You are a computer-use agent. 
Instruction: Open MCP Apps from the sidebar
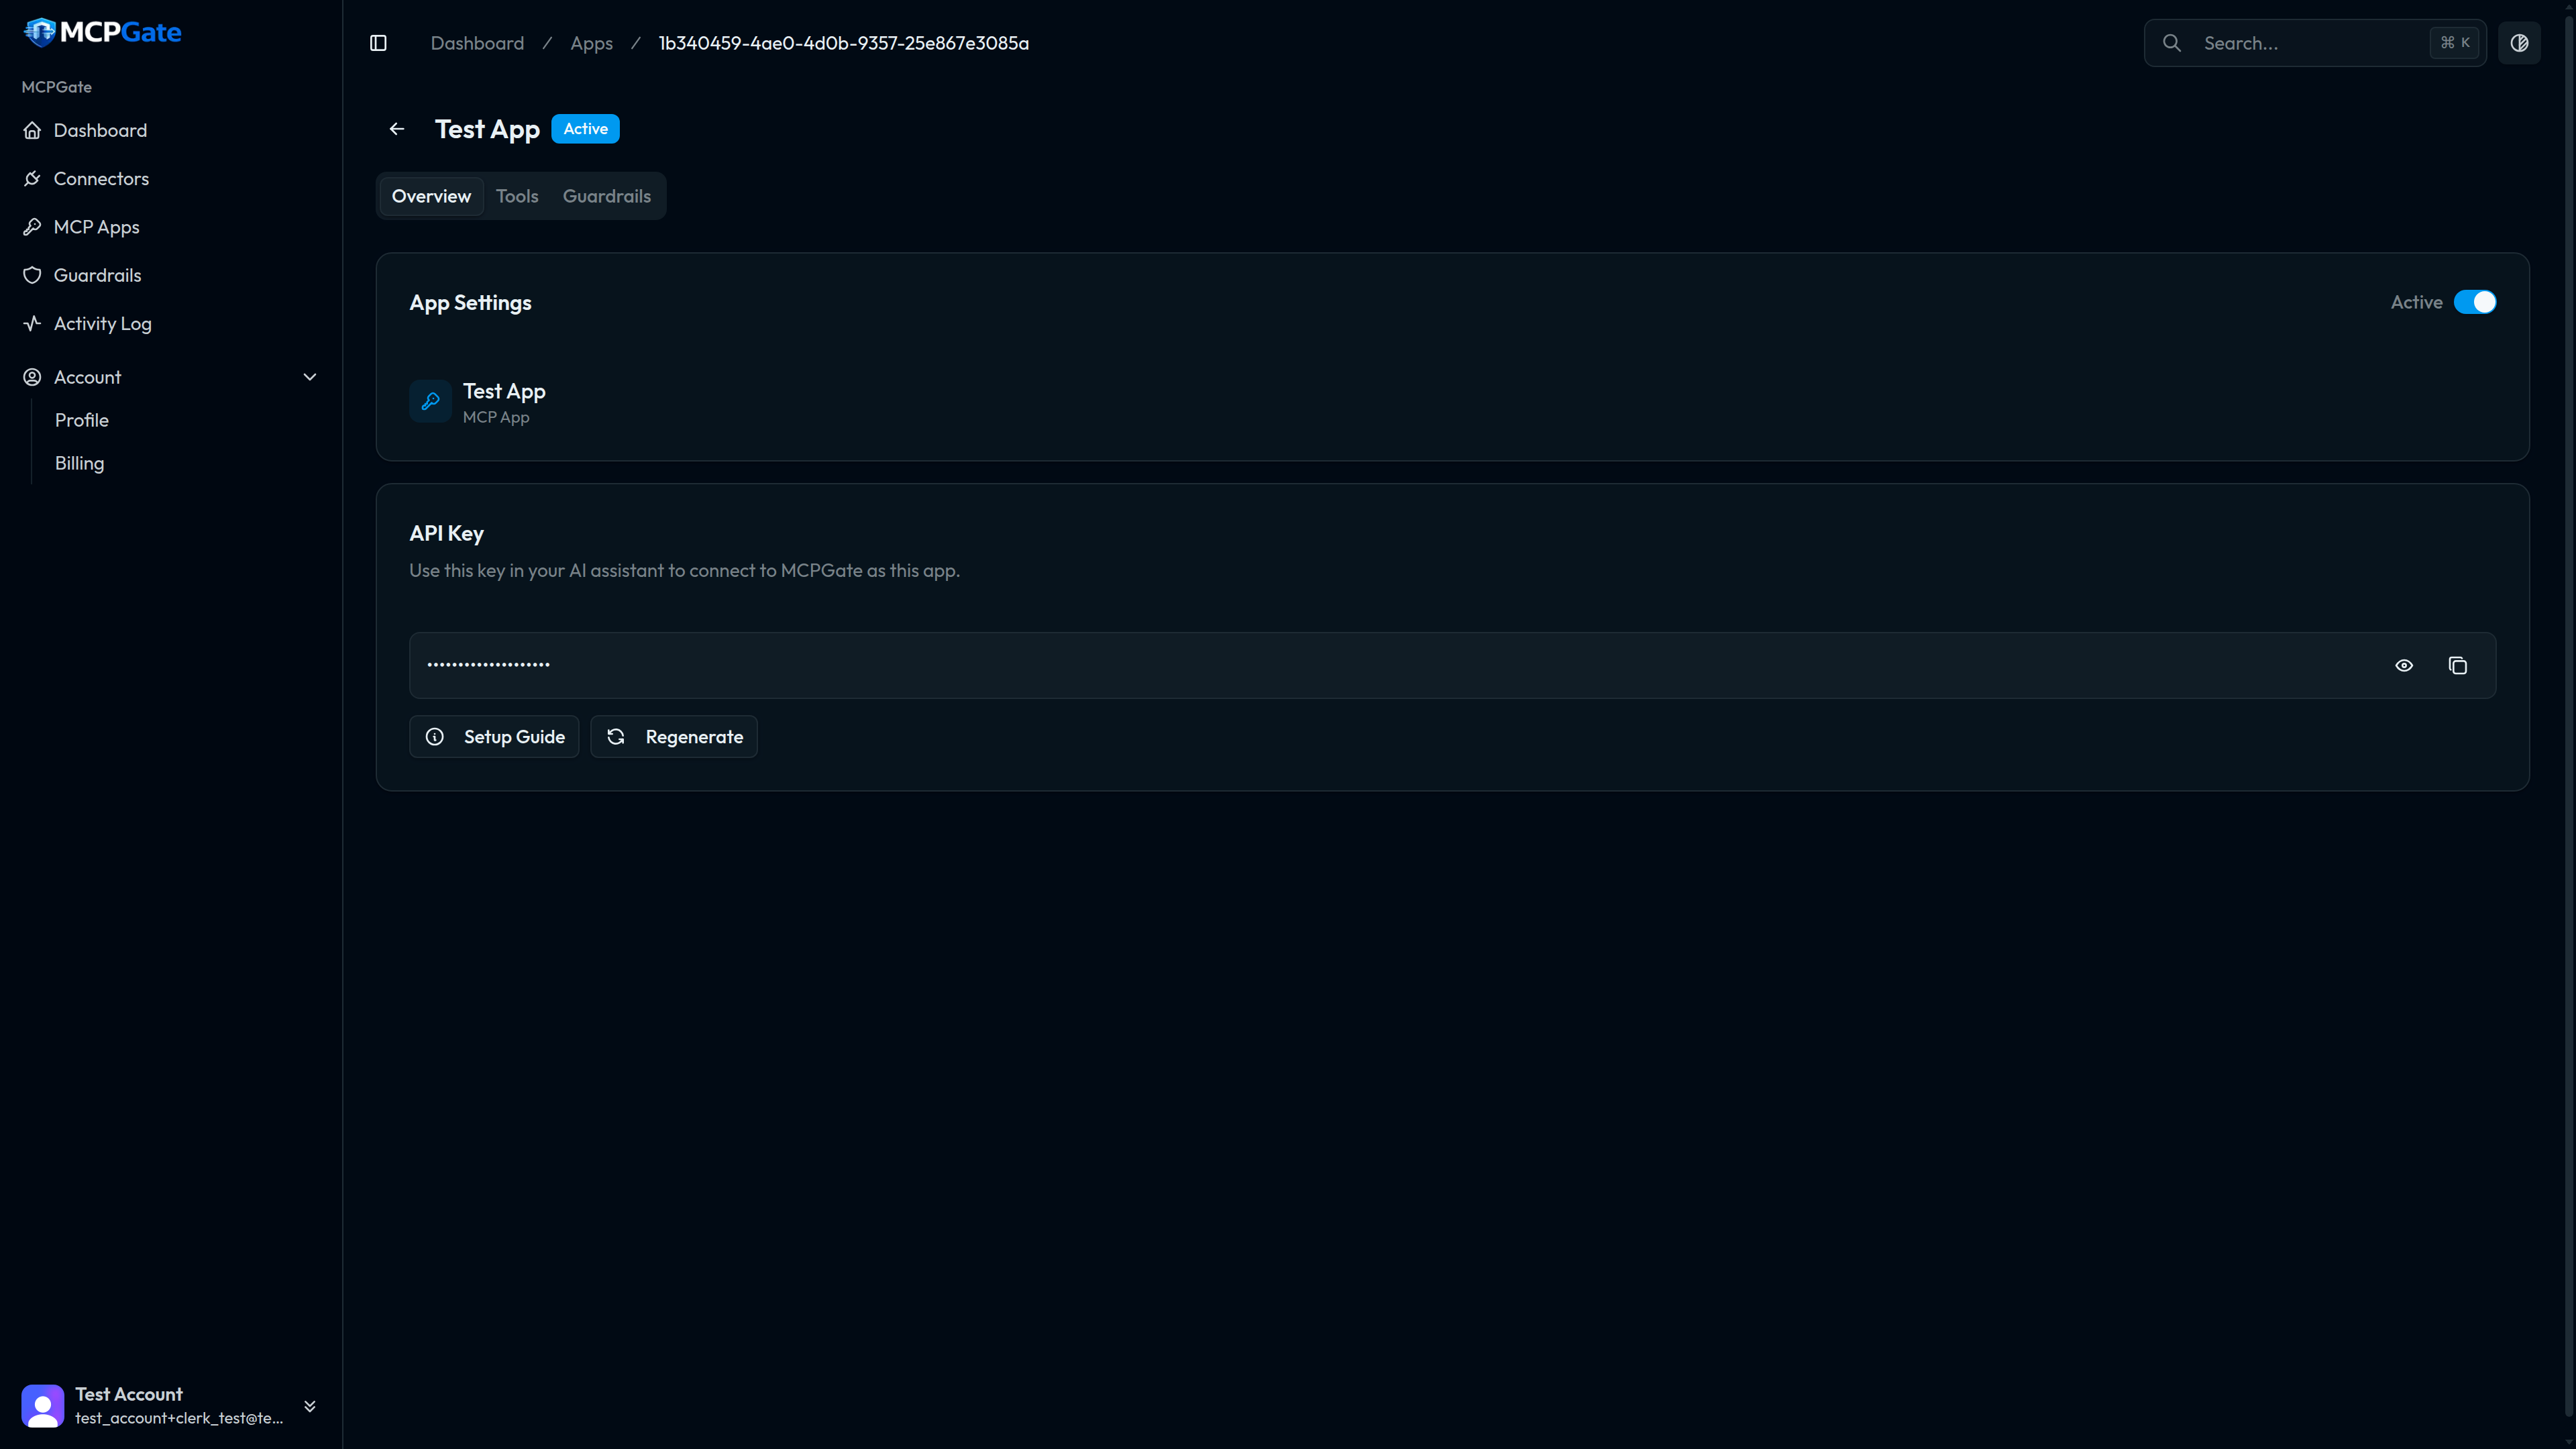pos(96,226)
